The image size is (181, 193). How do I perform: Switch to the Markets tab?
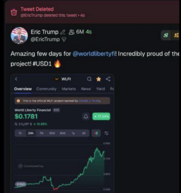pos(69,89)
